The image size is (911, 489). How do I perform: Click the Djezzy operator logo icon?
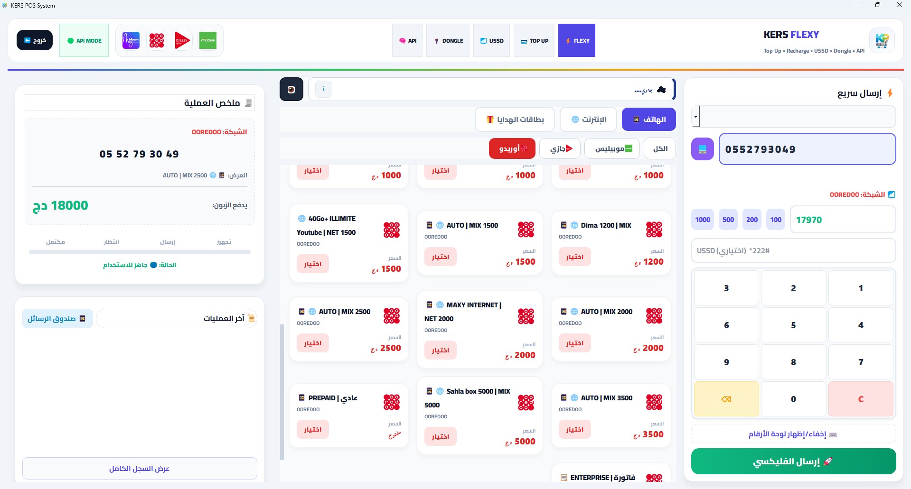[182, 40]
